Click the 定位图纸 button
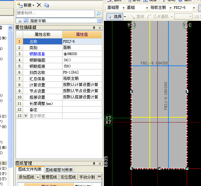This screenshot has width=201, height=186. 68,177
